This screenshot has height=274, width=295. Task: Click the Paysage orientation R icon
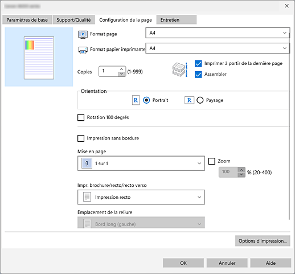click(x=189, y=100)
